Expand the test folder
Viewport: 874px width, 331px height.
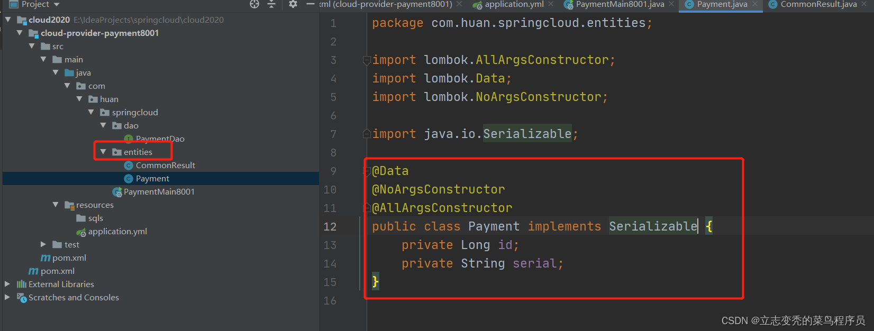(x=43, y=244)
